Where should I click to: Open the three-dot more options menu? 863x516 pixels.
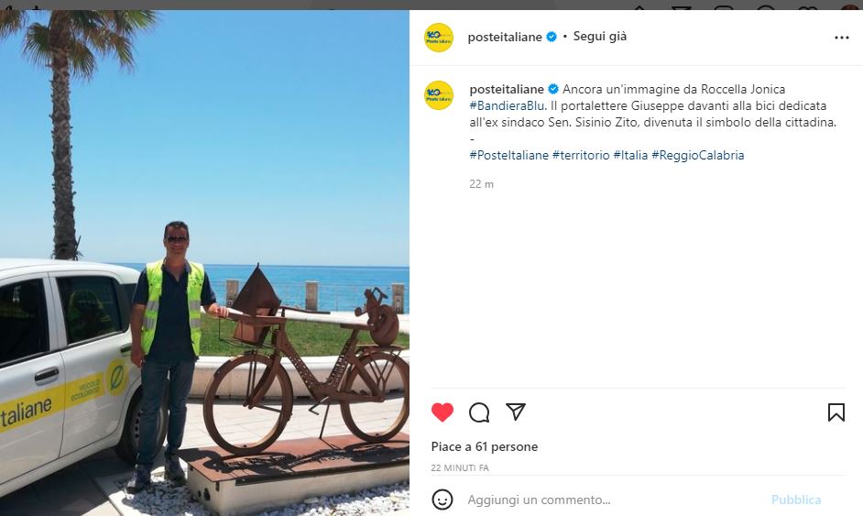842,38
